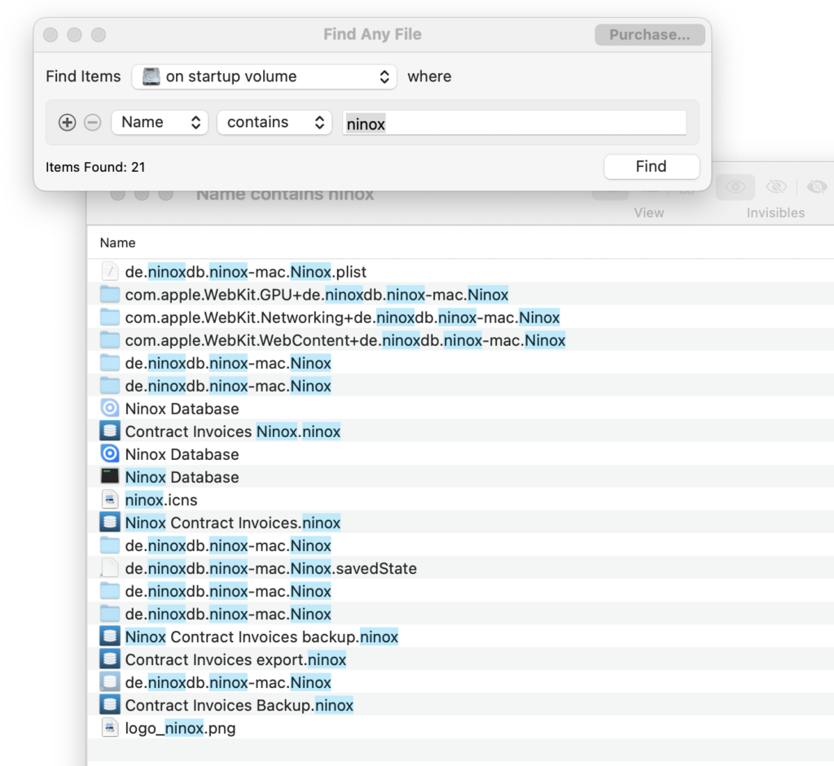
Task: Click the remove search rule minus button
Action: 93,122
